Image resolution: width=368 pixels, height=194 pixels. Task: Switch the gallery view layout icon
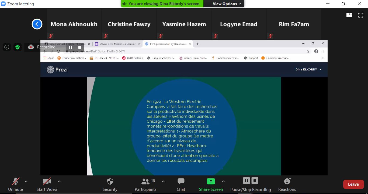[x=349, y=15]
